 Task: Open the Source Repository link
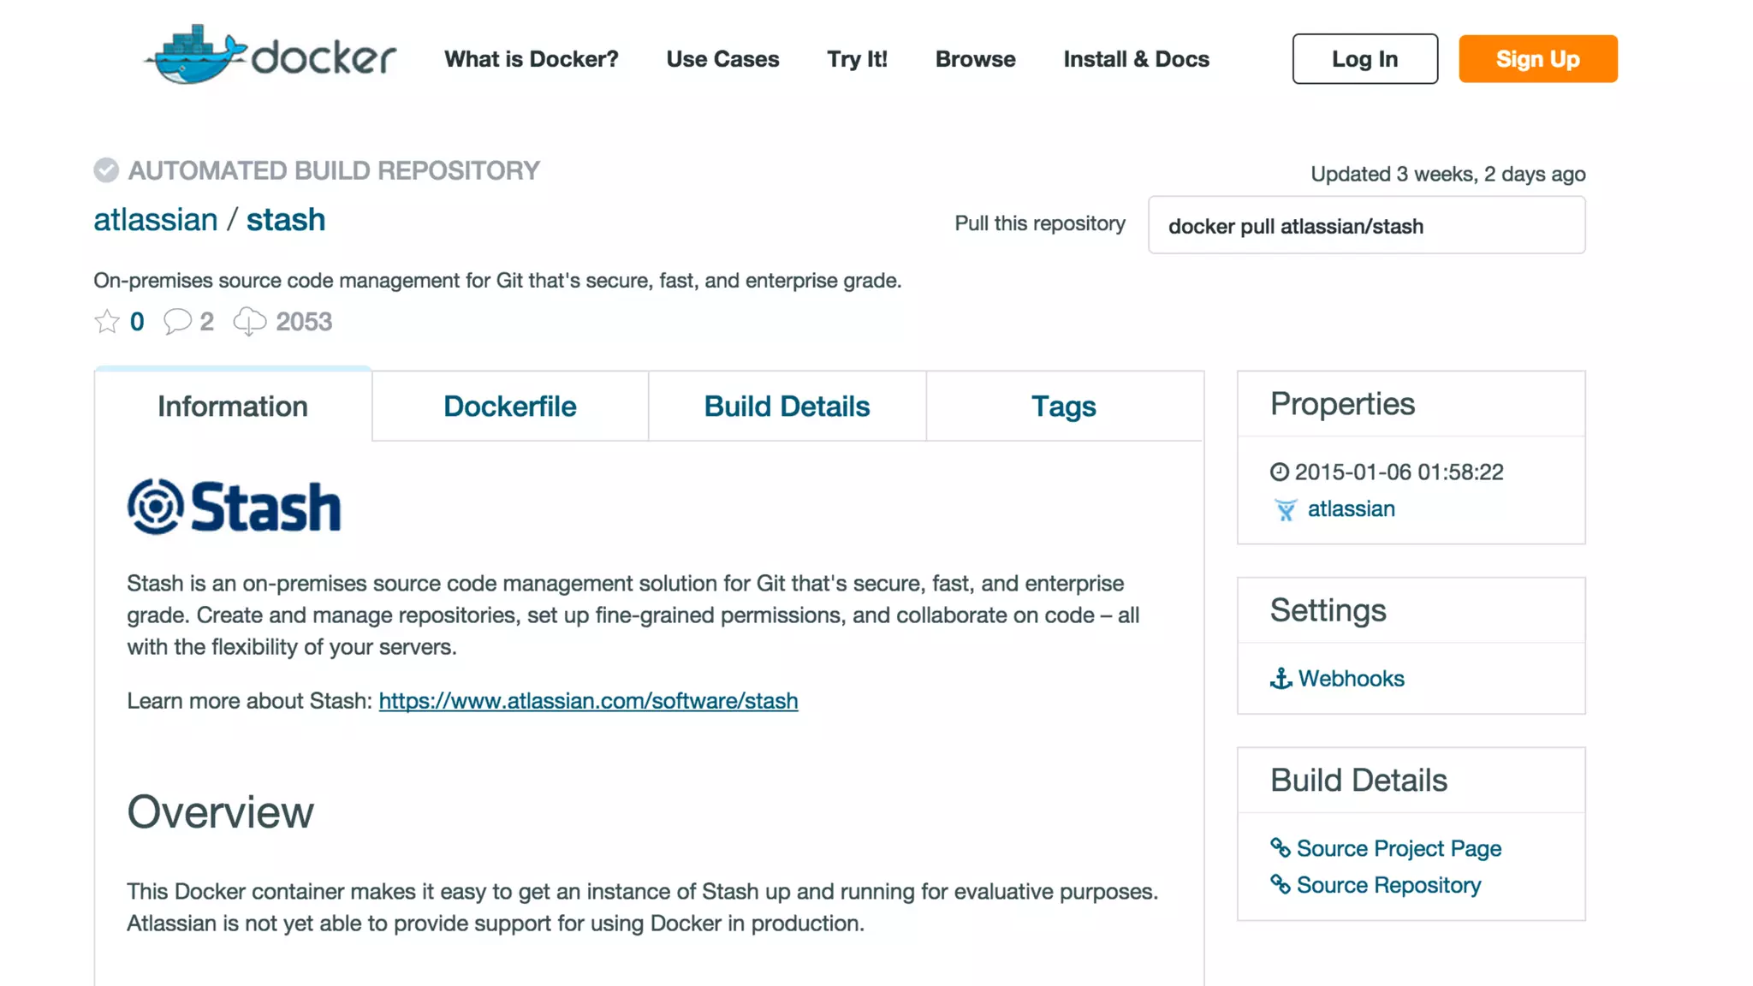click(1388, 885)
